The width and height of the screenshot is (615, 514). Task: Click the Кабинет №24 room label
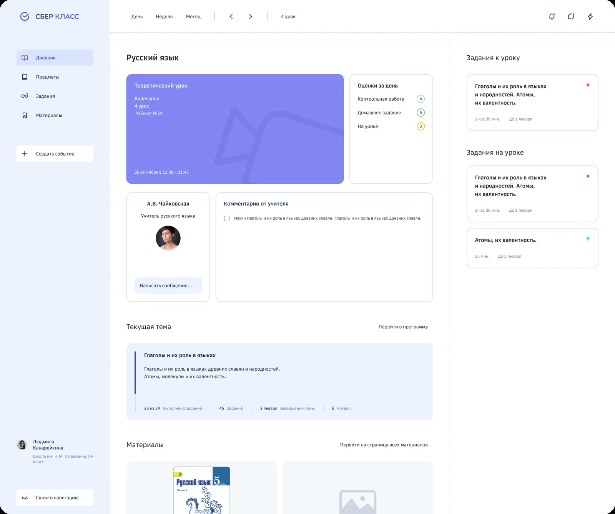(149, 113)
